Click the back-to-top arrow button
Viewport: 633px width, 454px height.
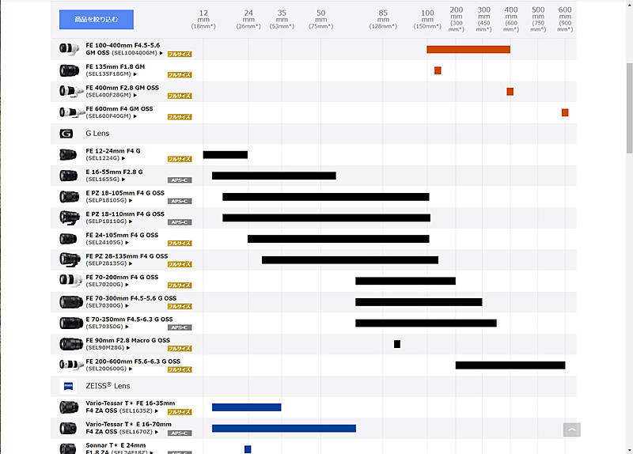[x=571, y=429]
